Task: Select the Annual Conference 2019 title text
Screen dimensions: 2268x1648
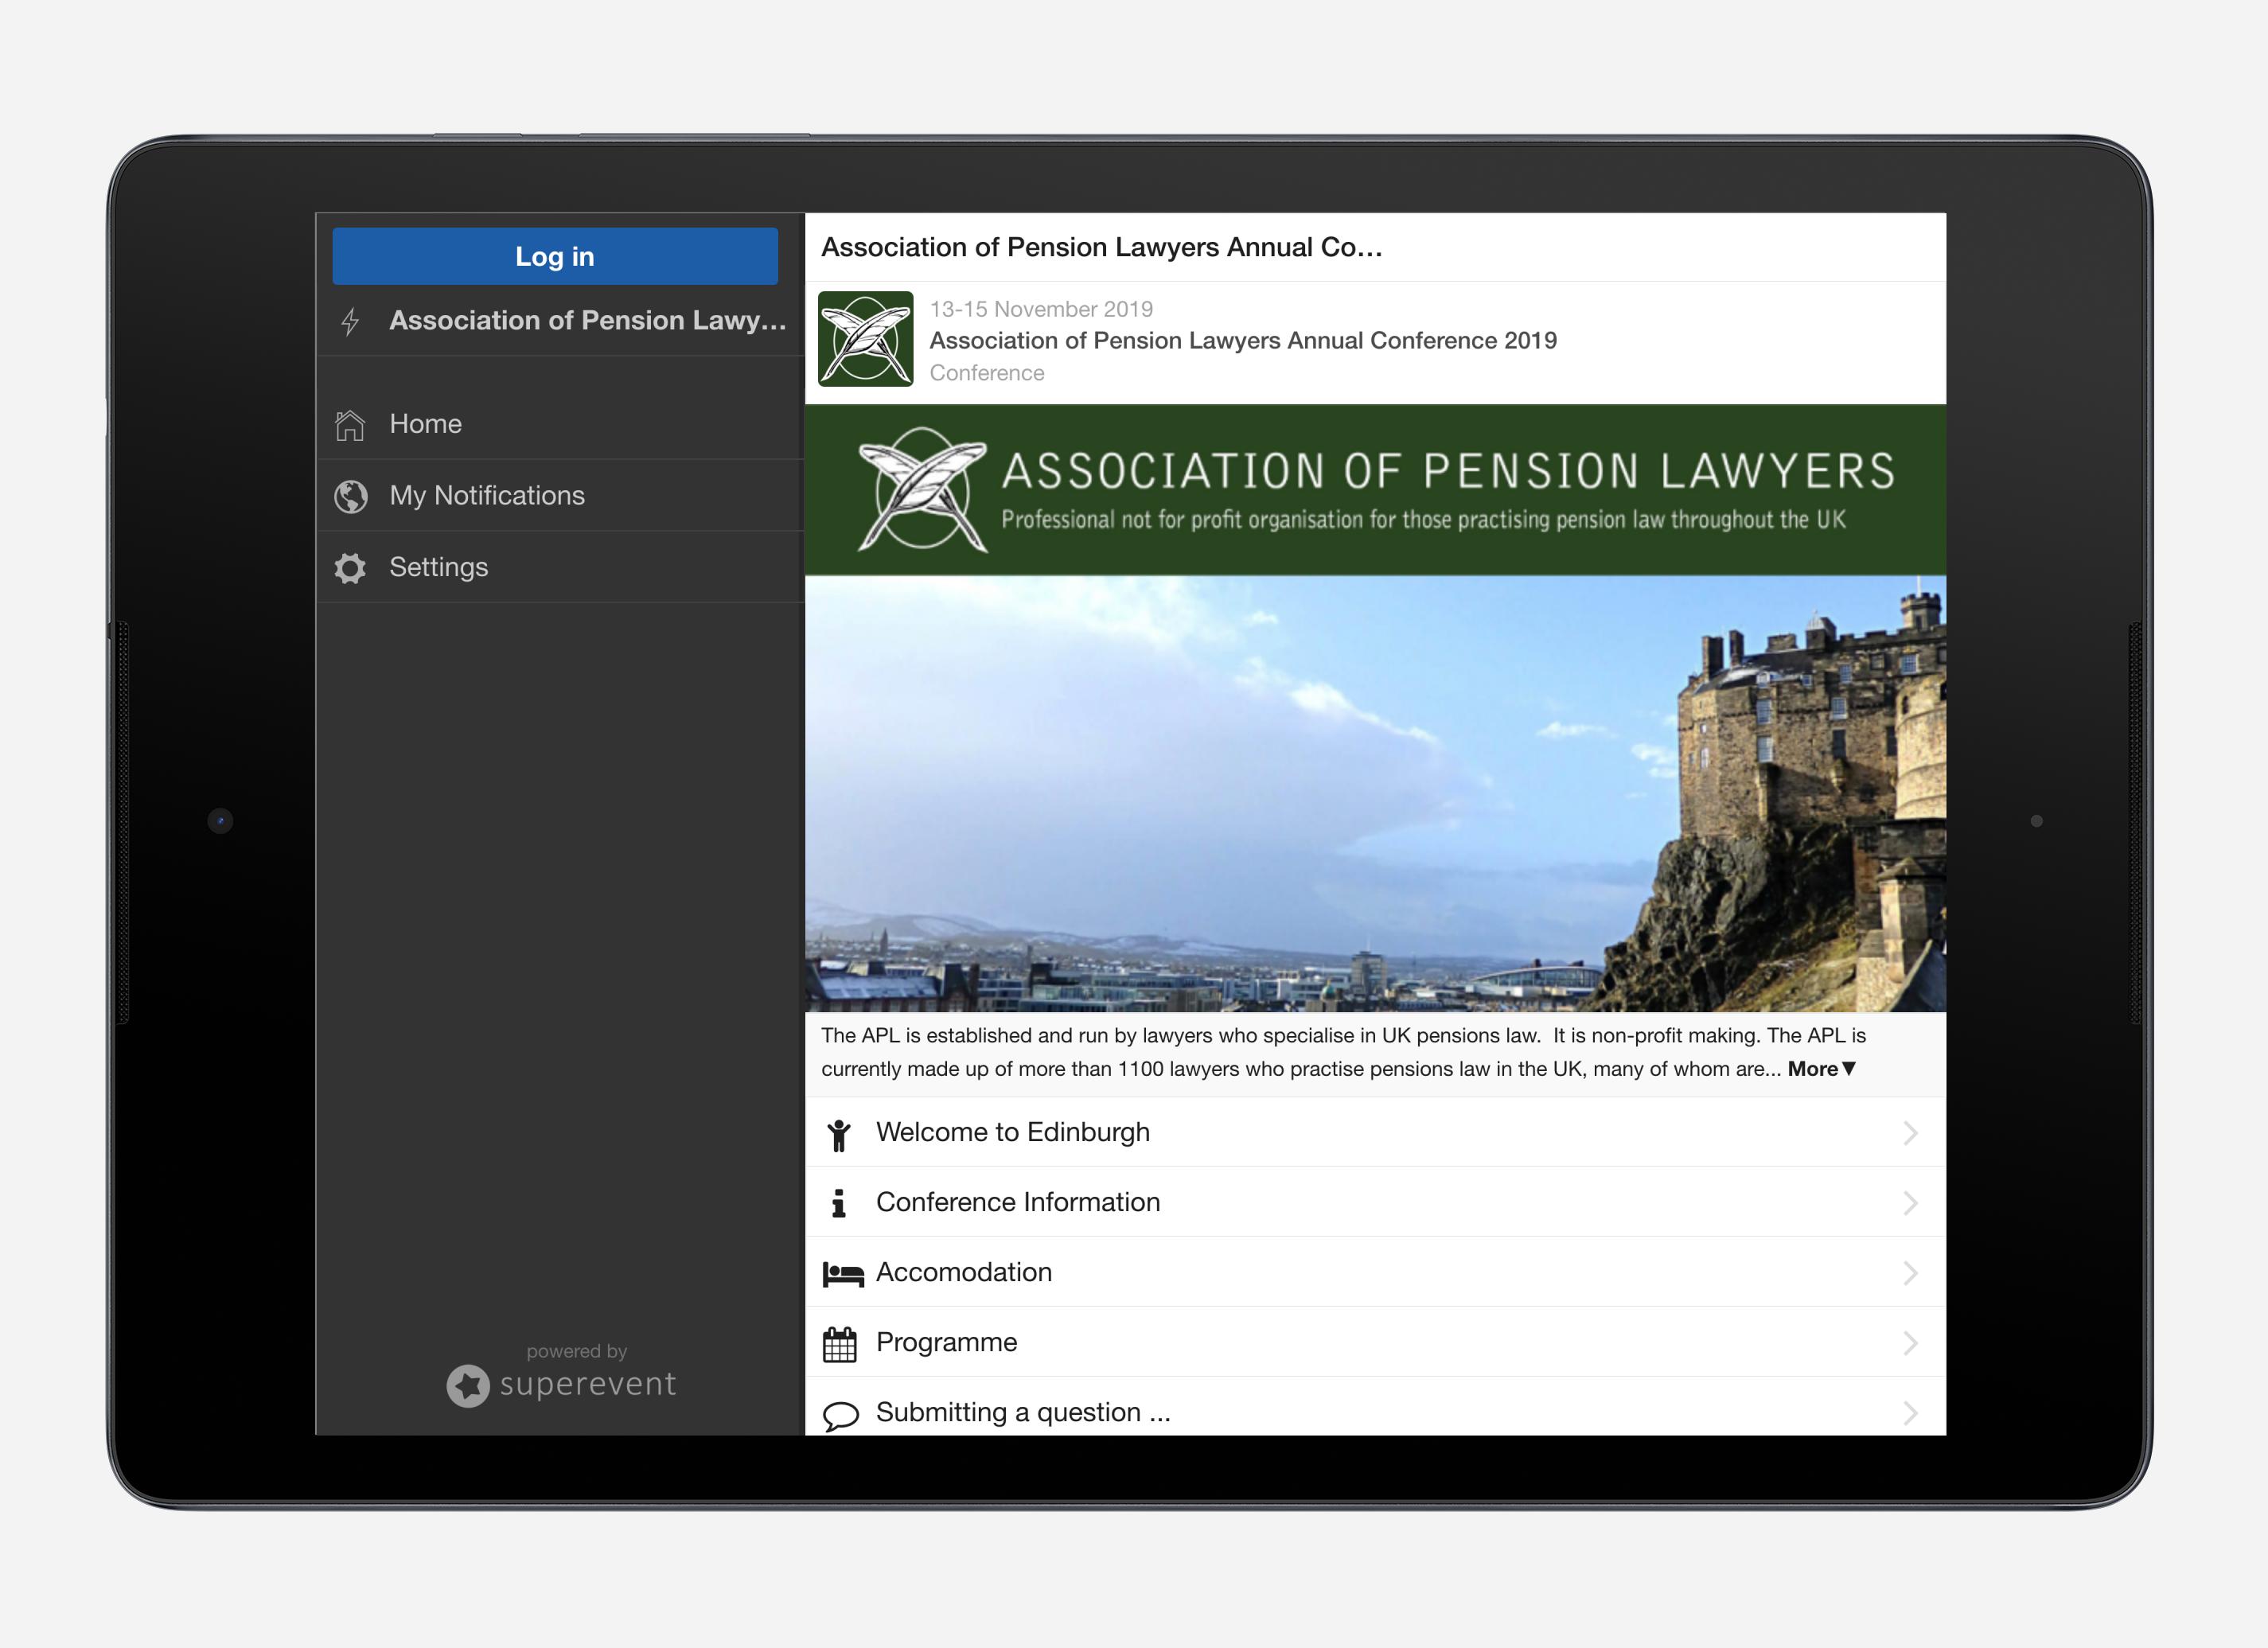Action: coord(1243,340)
